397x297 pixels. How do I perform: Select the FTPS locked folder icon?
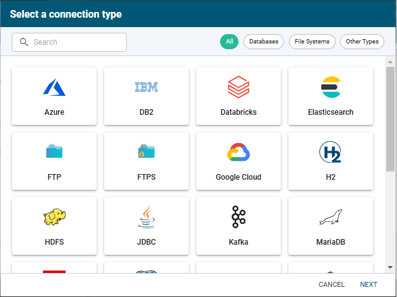(146, 151)
